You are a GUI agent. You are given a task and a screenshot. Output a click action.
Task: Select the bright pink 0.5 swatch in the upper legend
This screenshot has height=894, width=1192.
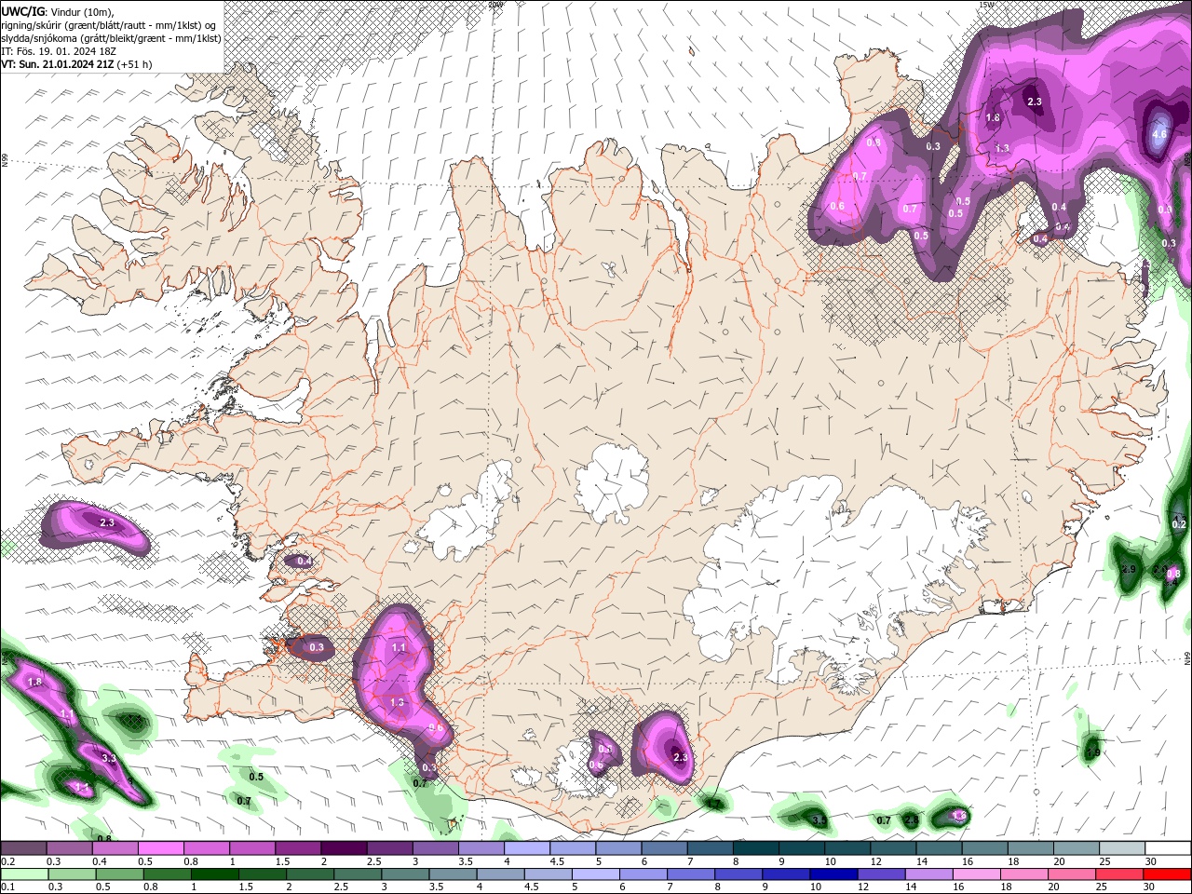click(x=160, y=847)
